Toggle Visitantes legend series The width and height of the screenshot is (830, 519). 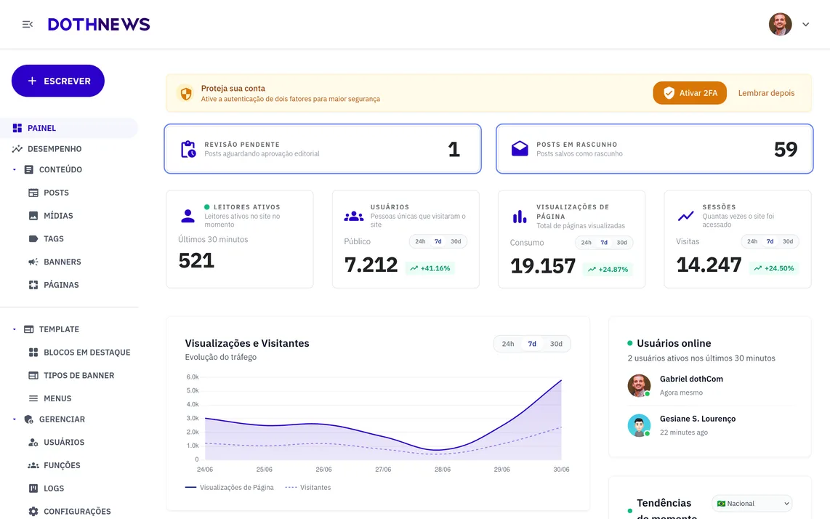[308, 488]
